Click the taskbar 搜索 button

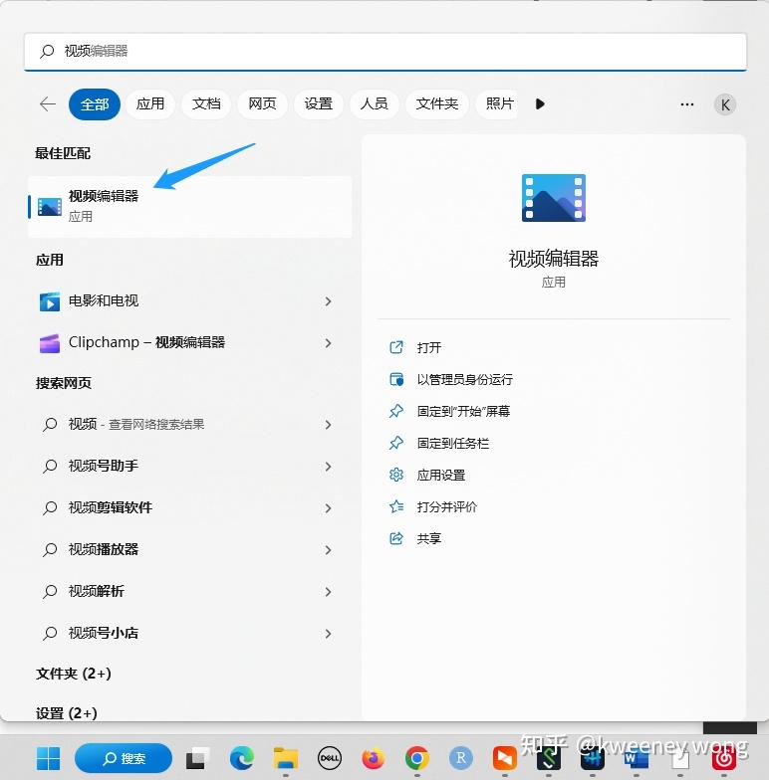(124, 758)
